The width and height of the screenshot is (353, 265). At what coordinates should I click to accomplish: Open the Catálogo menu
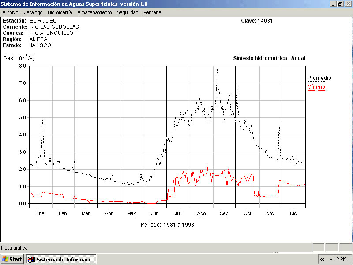pos(33,12)
